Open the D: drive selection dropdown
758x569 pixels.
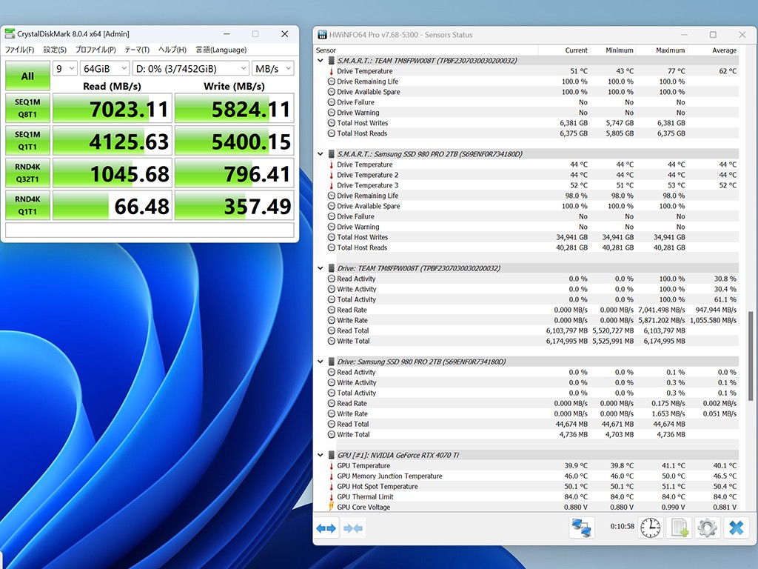tap(190, 68)
